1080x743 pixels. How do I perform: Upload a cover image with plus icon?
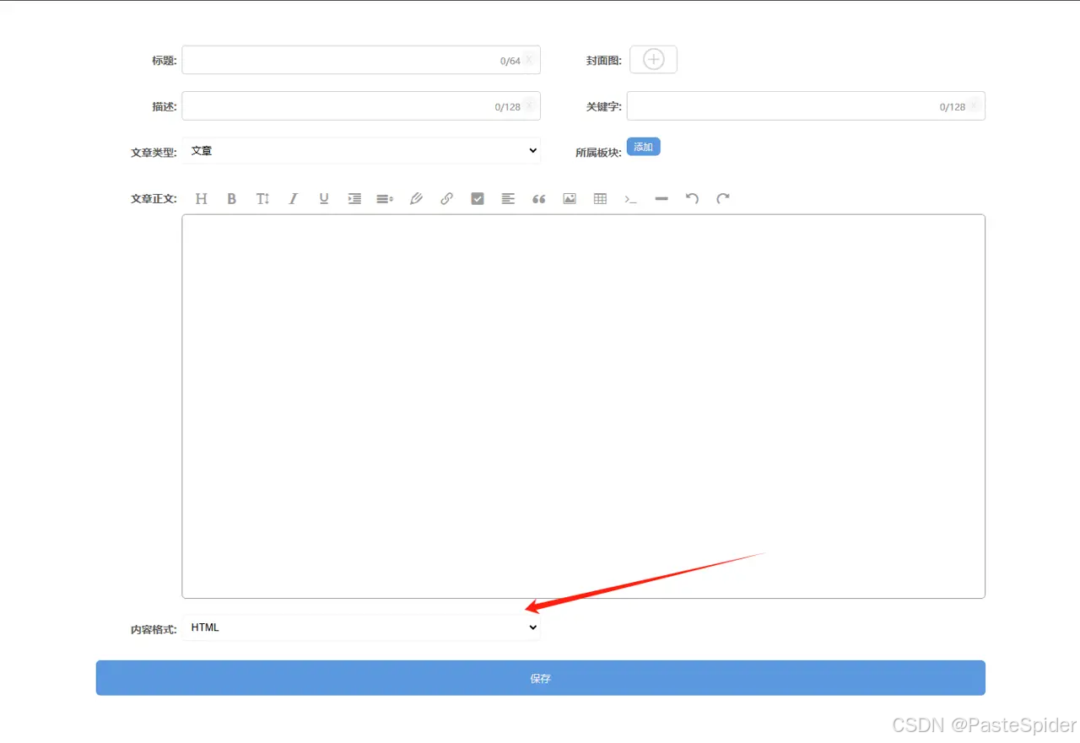tap(654, 60)
